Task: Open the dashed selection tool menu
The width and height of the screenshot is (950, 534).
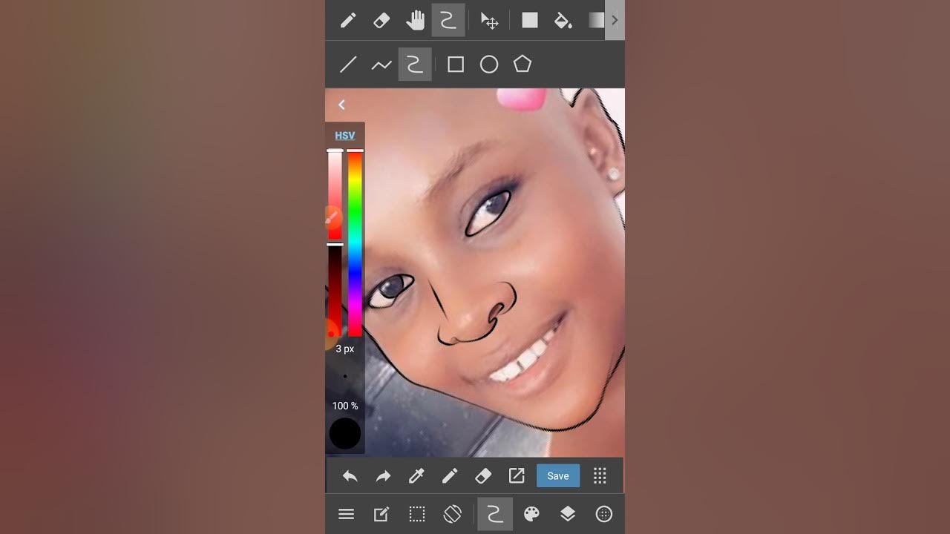Action: (417, 514)
